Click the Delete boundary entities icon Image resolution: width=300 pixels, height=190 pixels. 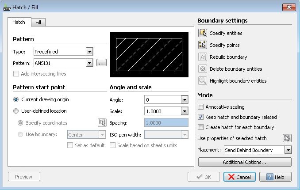(x=202, y=69)
